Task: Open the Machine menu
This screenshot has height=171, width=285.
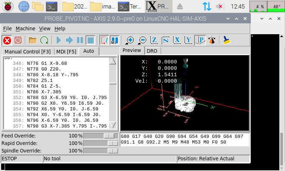Action: 25,28
